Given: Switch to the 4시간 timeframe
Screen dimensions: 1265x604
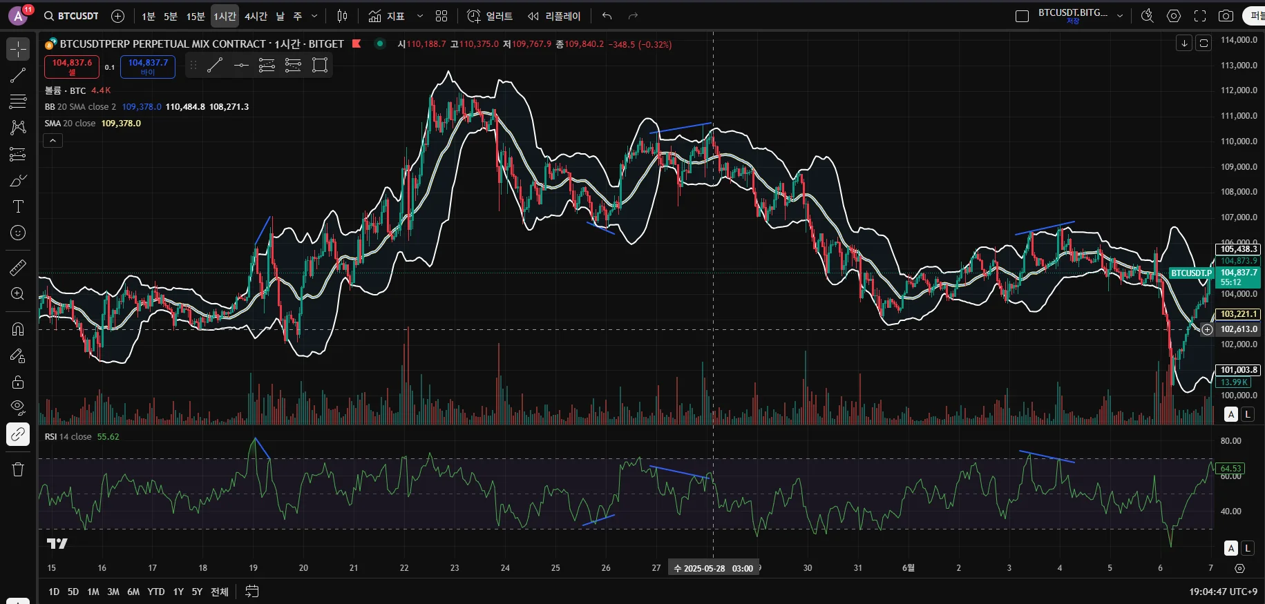Looking at the screenshot, I should (256, 16).
